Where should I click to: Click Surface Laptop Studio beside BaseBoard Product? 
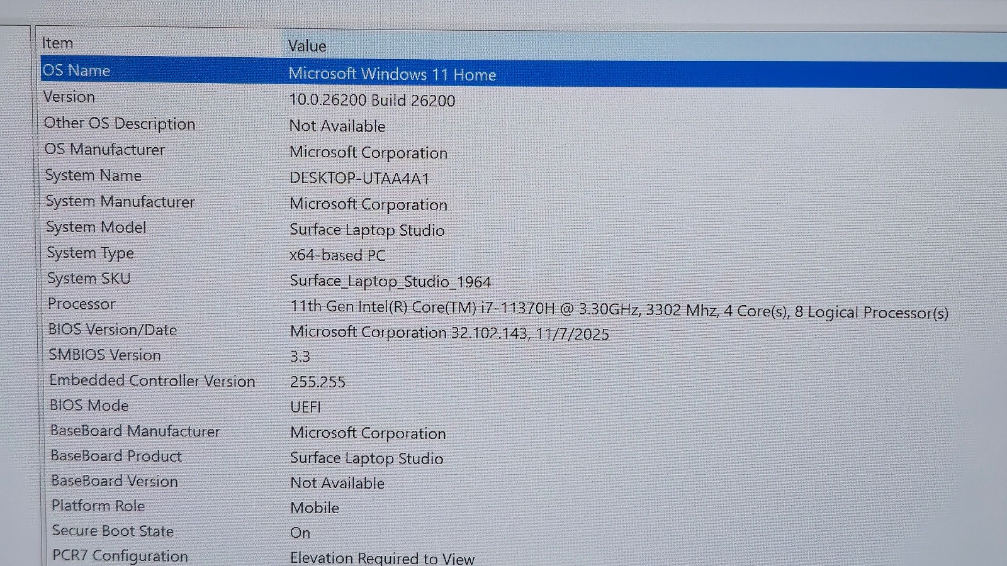[367, 458]
